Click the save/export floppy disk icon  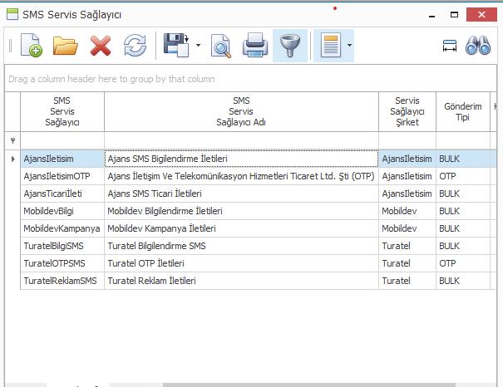pyautogui.click(x=176, y=45)
